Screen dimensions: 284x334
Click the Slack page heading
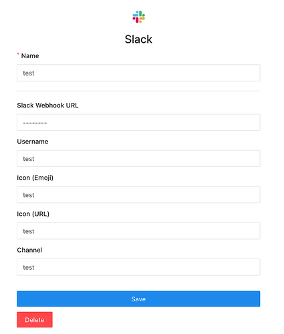(138, 39)
